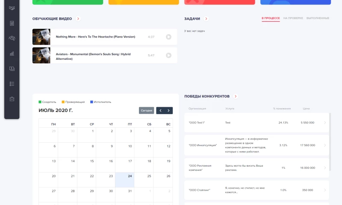Image resolution: width=342 pixels, height=205 pixels.
Task: Click the "ООО Test1" organization name
Action: [197, 123]
